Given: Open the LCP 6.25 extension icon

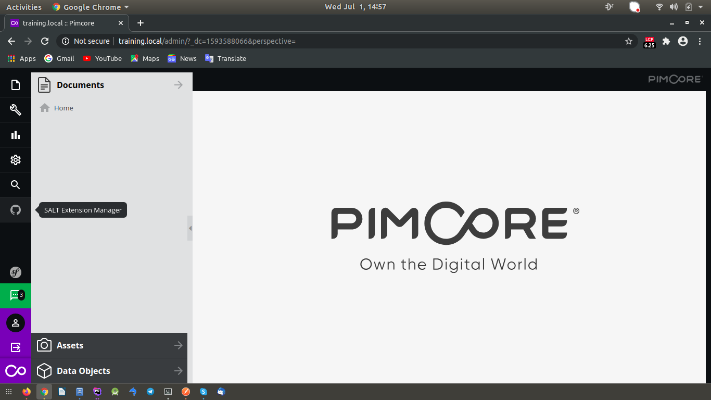Looking at the screenshot, I should pyautogui.click(x=649, y=42).
